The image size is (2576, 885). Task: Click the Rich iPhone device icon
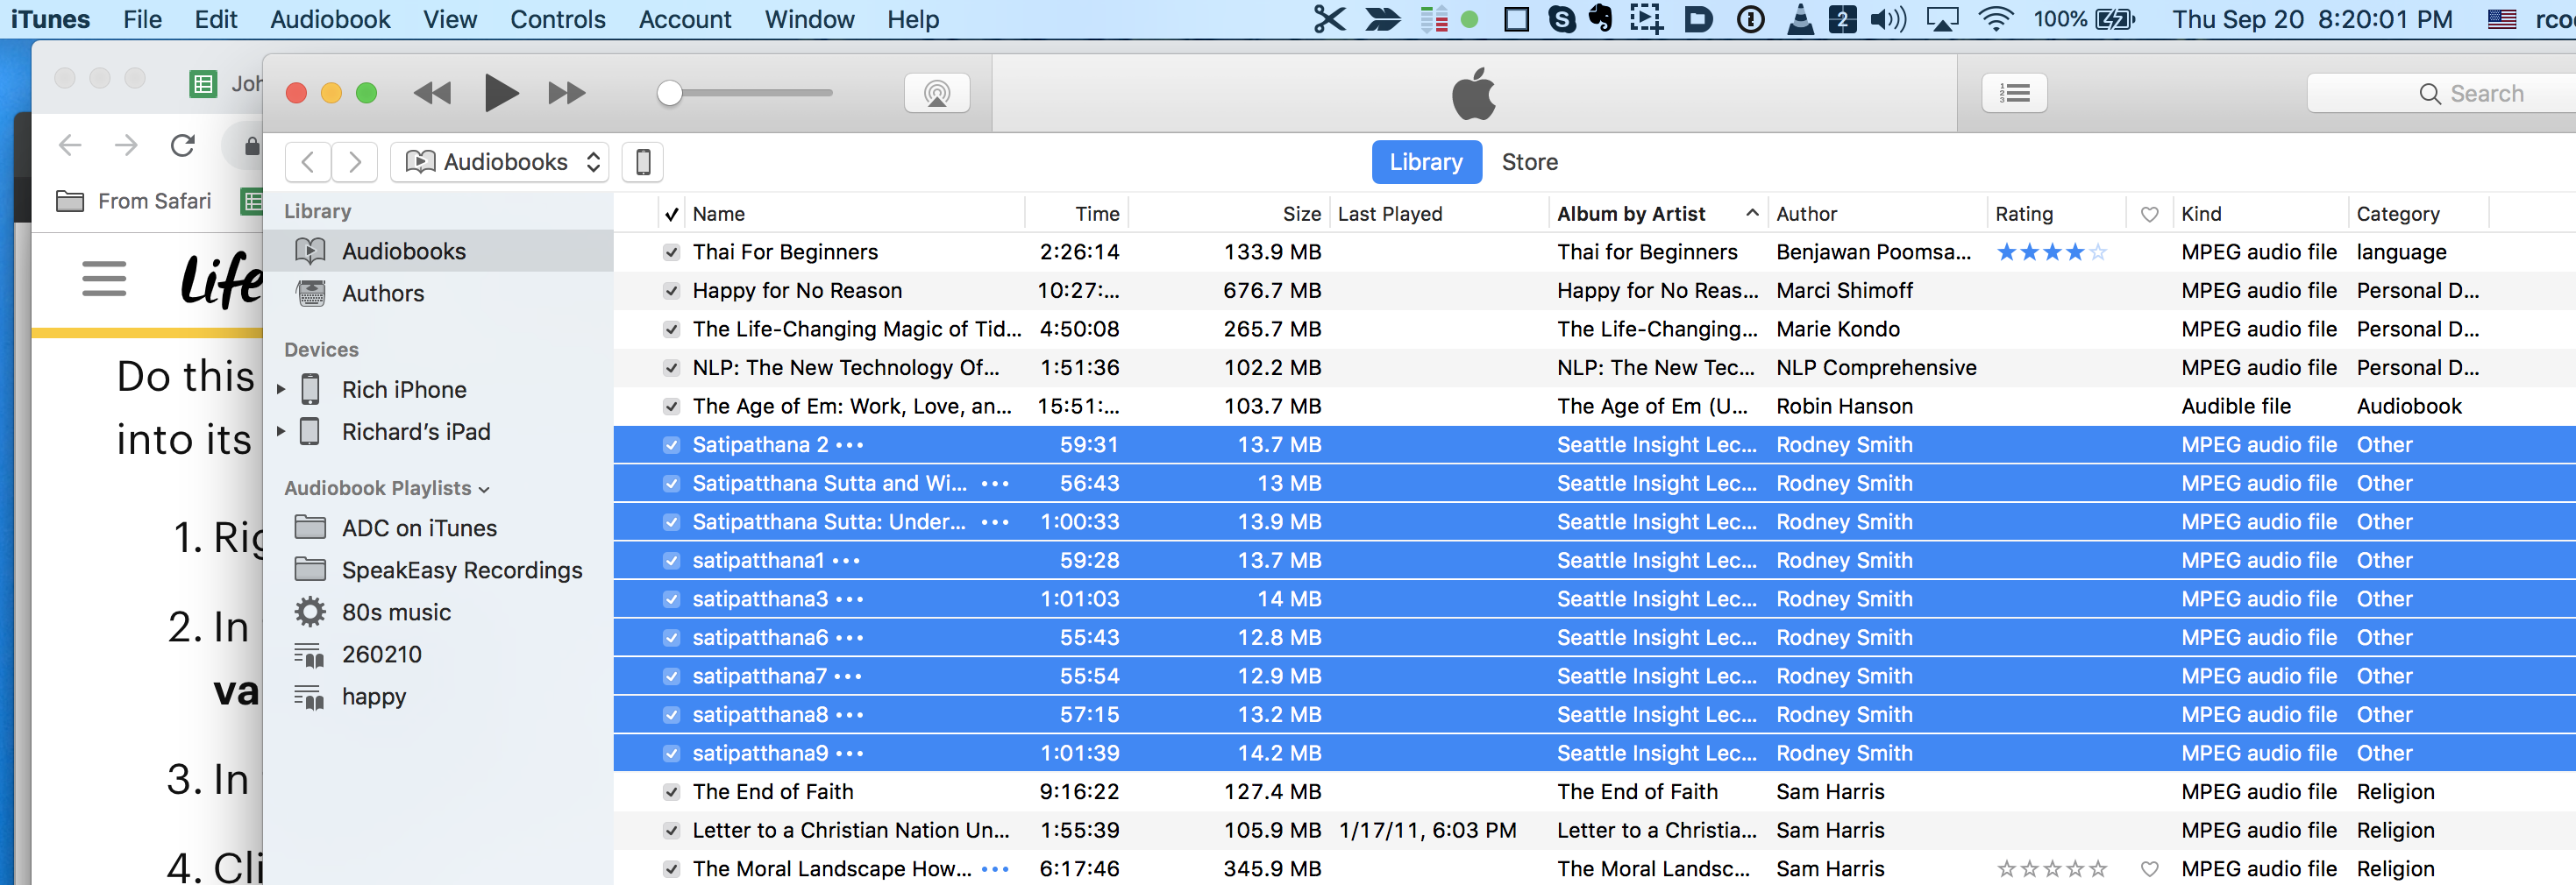click(311, 390)
